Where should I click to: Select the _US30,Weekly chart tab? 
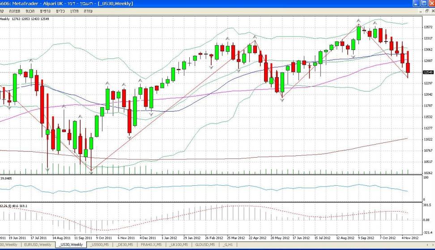click(x=71, y=245)
